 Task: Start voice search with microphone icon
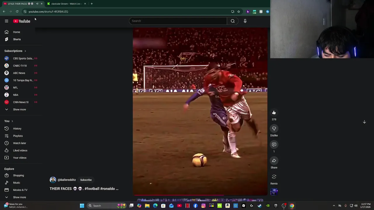point(245,21)
